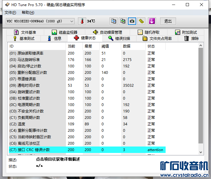Switch to the 自动噪音管理 tab

click(x=107, y=32)
